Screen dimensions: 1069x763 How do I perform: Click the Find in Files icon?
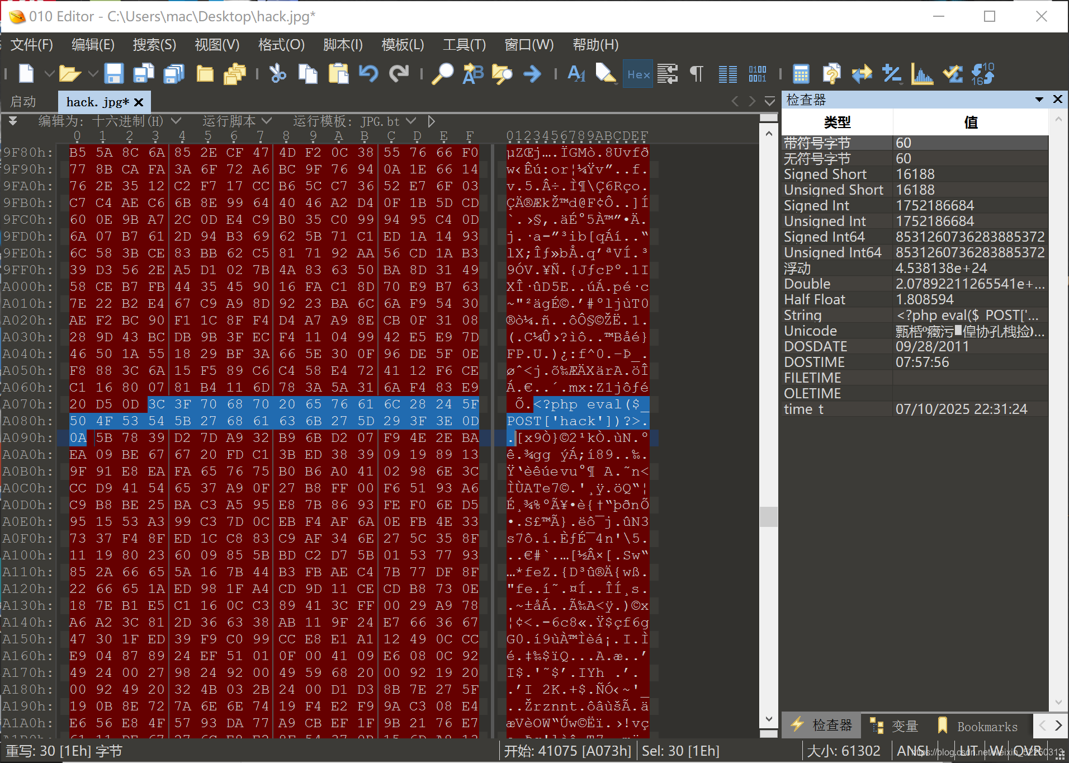[502, 73]
